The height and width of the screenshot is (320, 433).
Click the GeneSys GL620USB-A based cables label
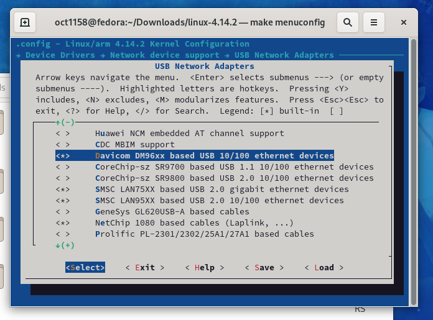172,212
